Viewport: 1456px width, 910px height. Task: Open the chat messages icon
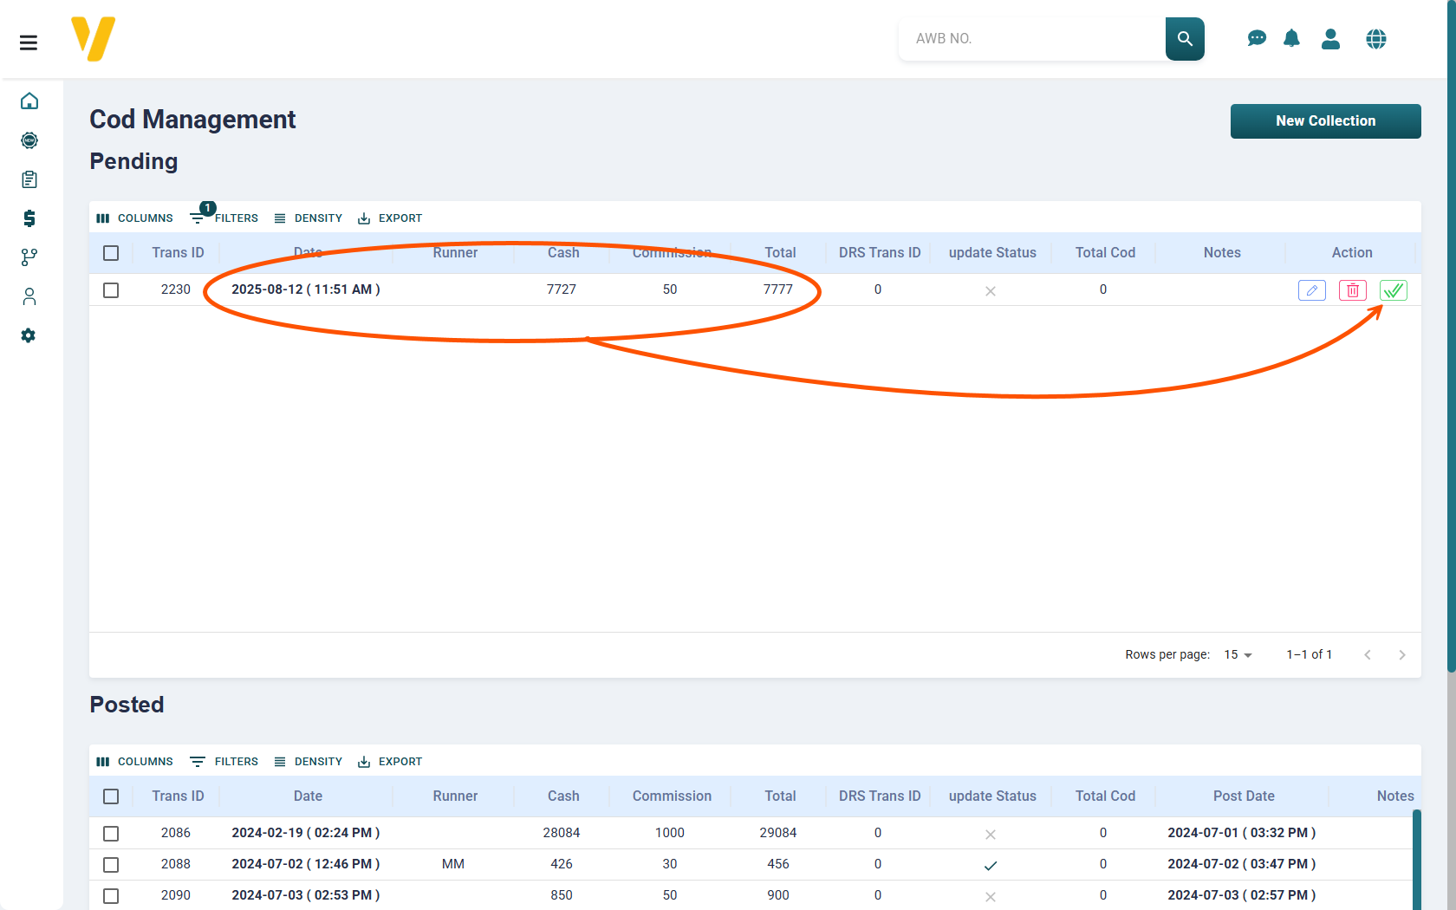pos(1256,39)
